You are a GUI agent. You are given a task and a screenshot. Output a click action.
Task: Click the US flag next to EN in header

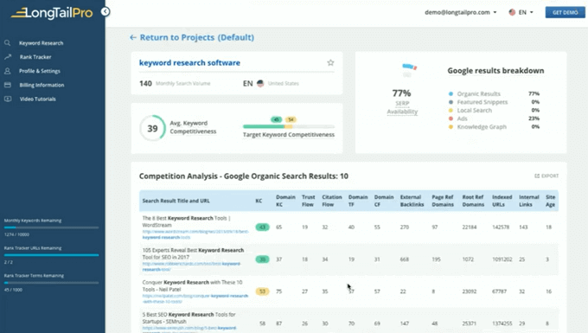[512, 12]
